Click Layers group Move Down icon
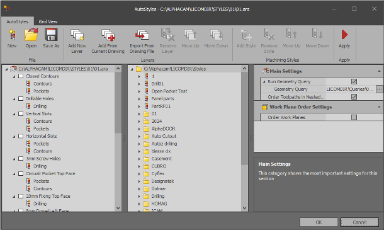 tap(217, 35)
